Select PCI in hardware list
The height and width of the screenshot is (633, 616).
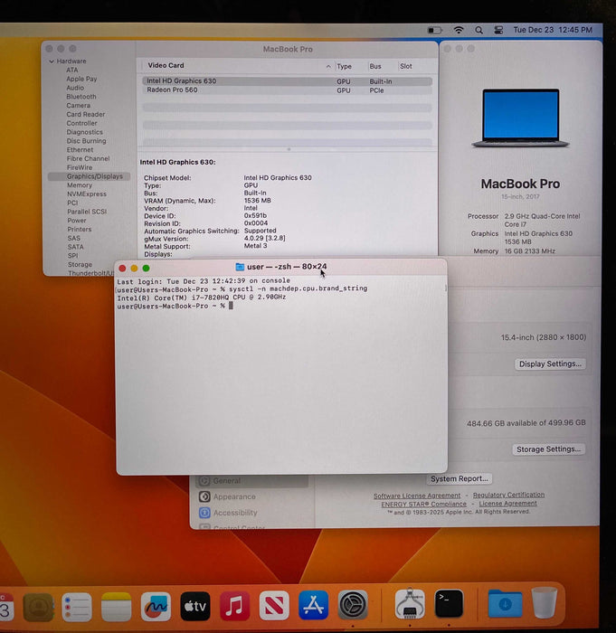tap(72, 203)
